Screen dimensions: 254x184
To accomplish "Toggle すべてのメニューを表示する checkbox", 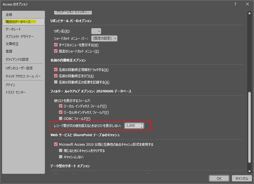I will click(x=56, y=45).
